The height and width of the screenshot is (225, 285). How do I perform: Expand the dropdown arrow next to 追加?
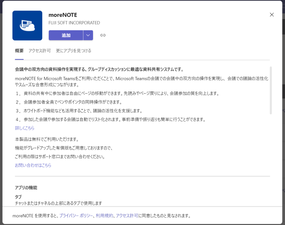(x=88, y=35)
